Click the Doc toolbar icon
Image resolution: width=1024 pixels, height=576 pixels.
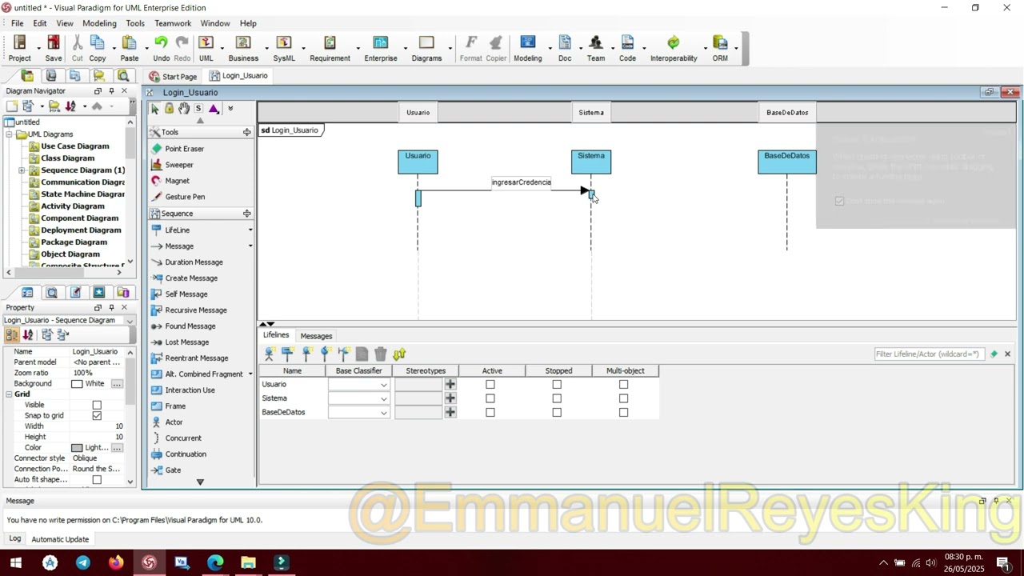click(565, 48)
